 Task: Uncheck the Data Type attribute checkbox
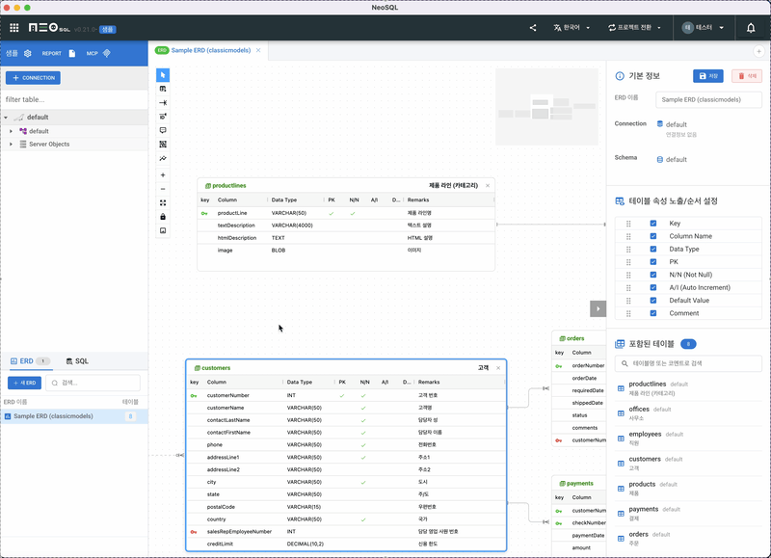pos(652,249)
